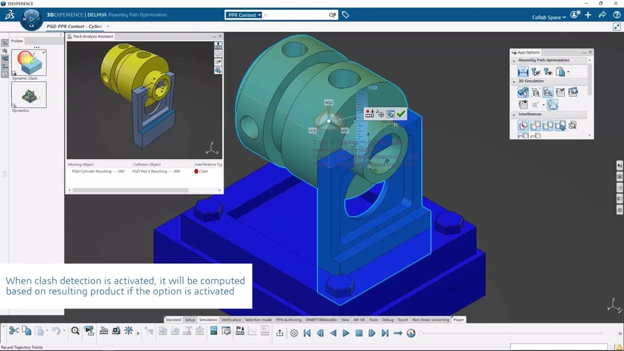Open the Collab Space dropdown
Screen dimensions: 624x351
click(549, 17)
